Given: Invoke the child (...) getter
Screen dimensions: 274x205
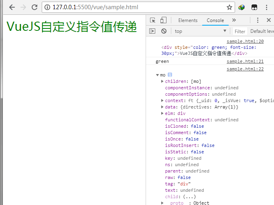Looking at the screenshot, I should 189,197.
